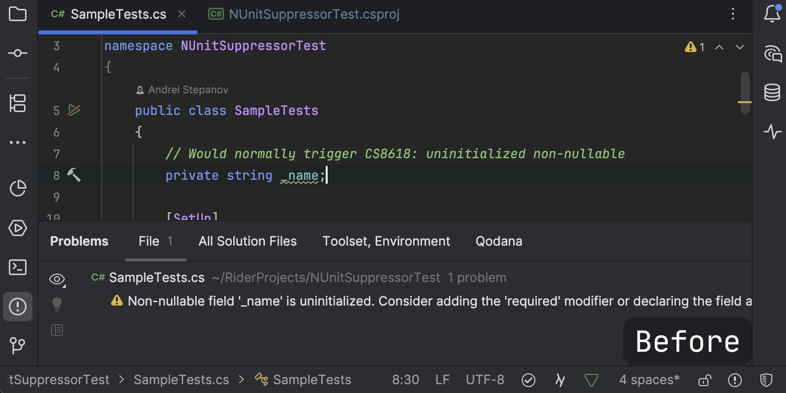Viewport: 786px width, 393px height.
Task: Open the Notifications bell
Action: (x=772, y=14)
